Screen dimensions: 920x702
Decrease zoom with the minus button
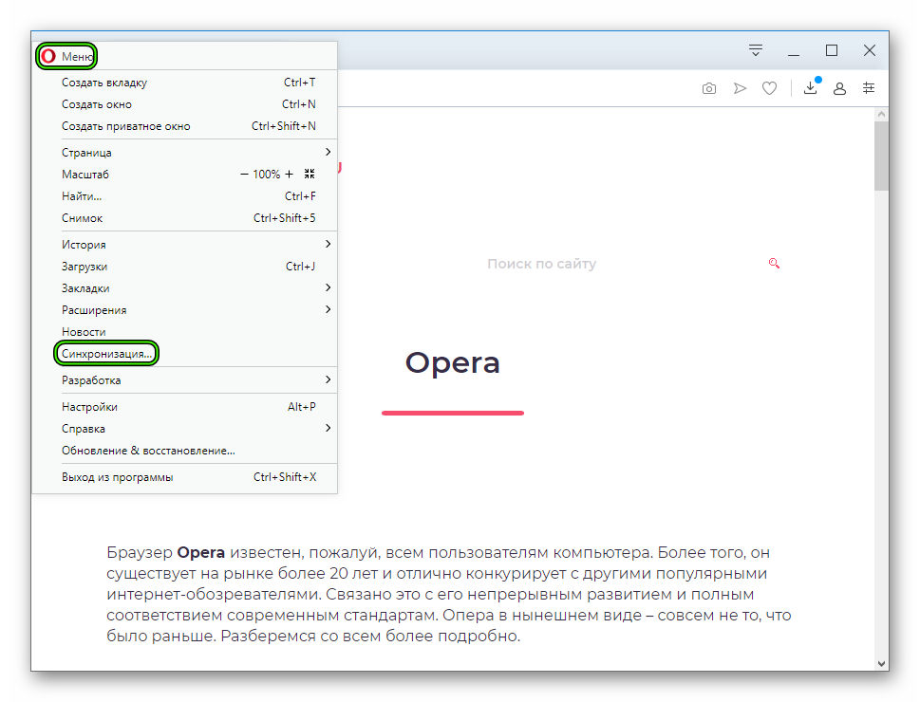tap(244, 175)
